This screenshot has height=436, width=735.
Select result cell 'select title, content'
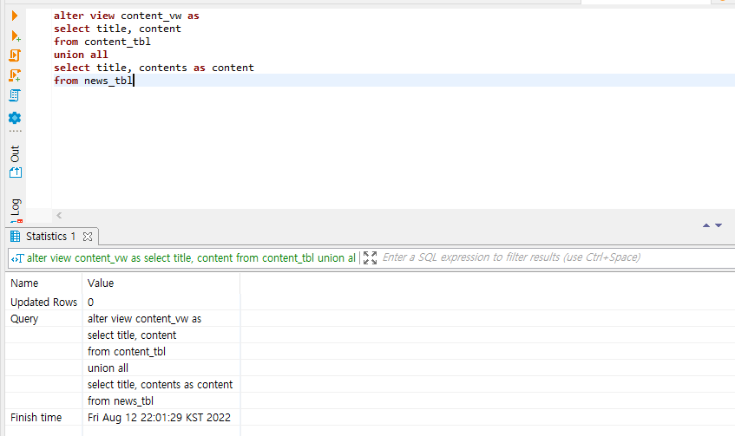[132, 335]
